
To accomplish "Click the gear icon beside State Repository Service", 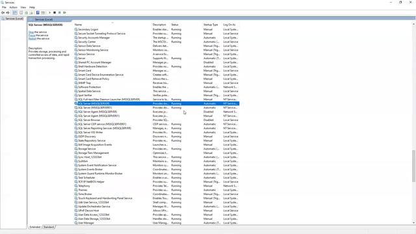I will pyautogui.click(x=76, y=140).
